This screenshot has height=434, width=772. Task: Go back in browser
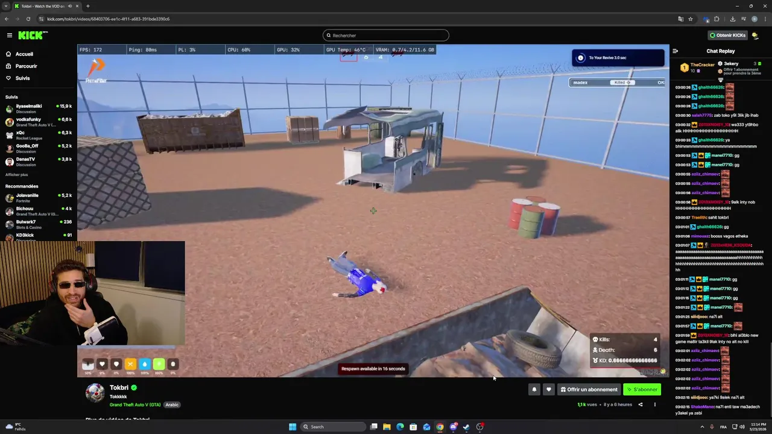pyautogui.click(x=7, y=19)
